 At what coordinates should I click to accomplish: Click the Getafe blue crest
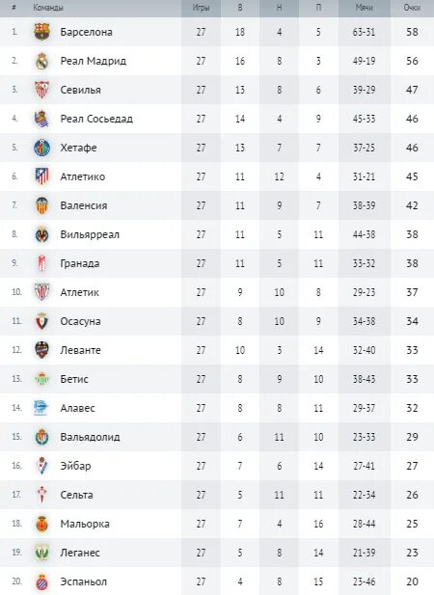[x=41, y=148]
